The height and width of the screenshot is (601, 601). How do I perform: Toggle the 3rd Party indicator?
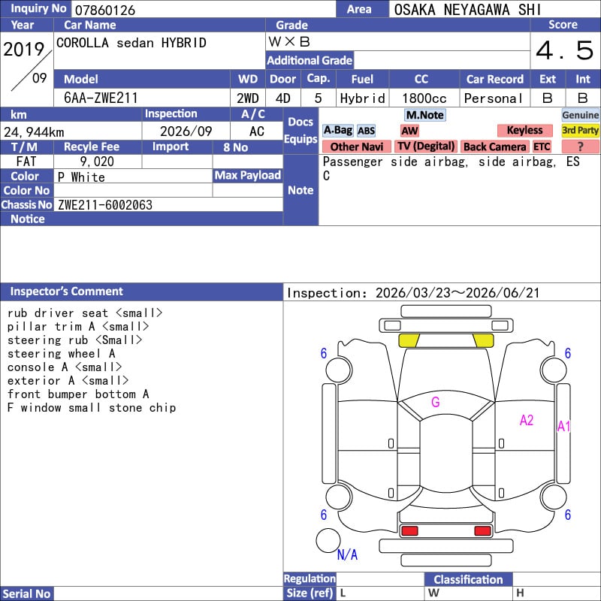point(580,131)
